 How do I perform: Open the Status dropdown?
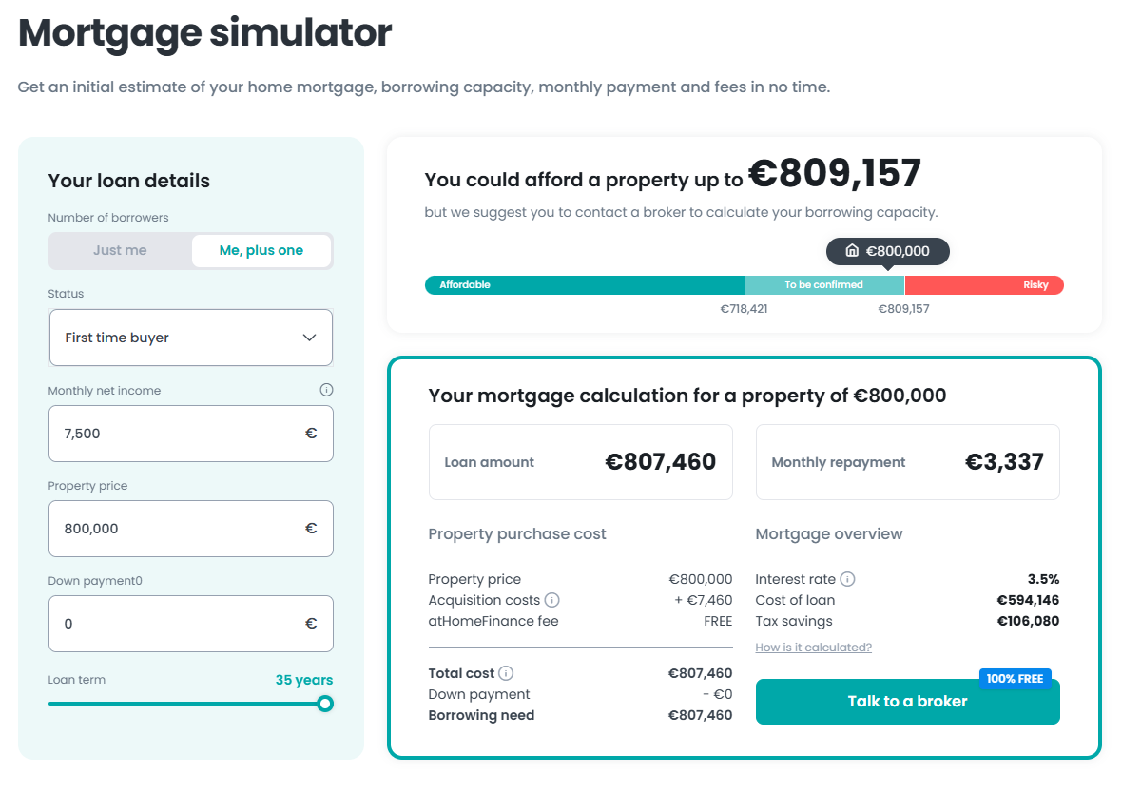point(190,338)
